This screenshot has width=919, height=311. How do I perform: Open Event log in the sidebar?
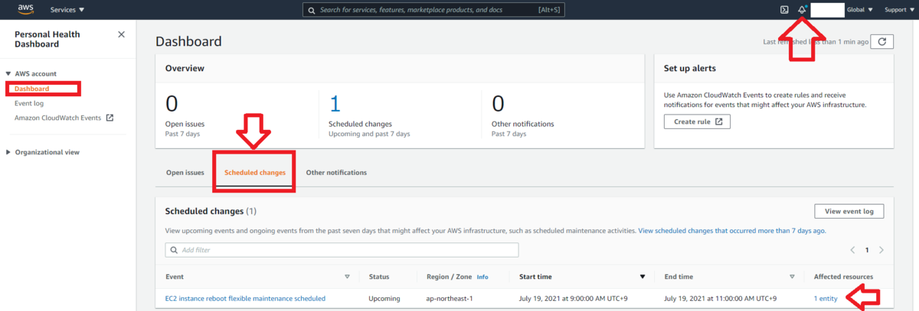click(x=29, y=103)
